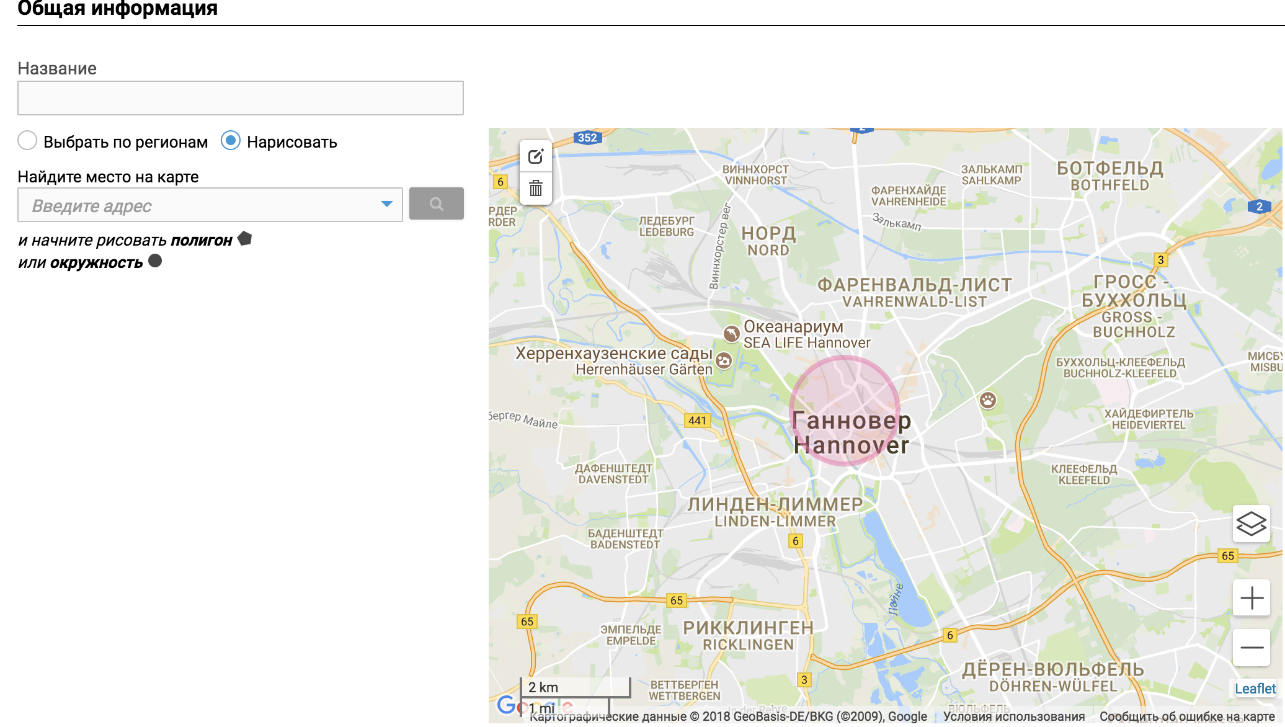Open the Leaflet attribution link
This screenshot has width=1285, height=727.
1255,689
